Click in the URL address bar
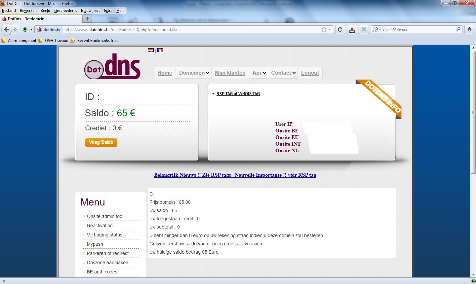This screenshot has width=476, height=284. click(x=192, y=29)
